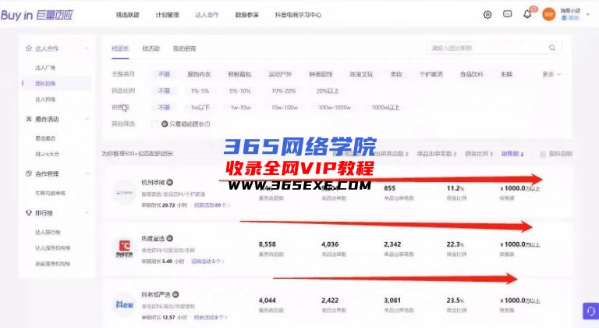Open the purple headset support widget
599x328 pixels.
tap(590, 312)
